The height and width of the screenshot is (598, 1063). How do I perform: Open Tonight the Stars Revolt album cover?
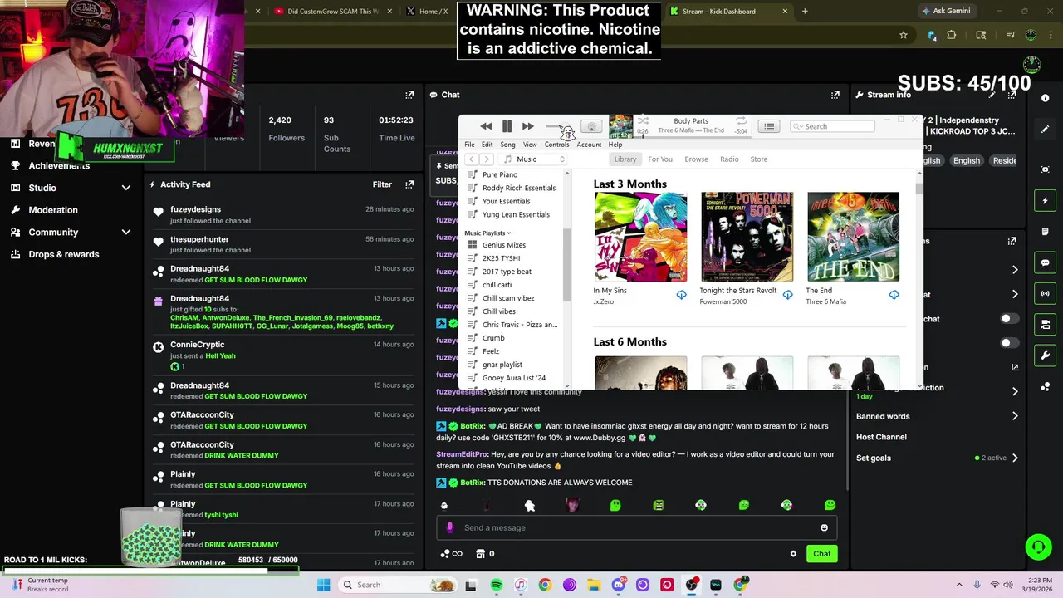coord(747,238)
